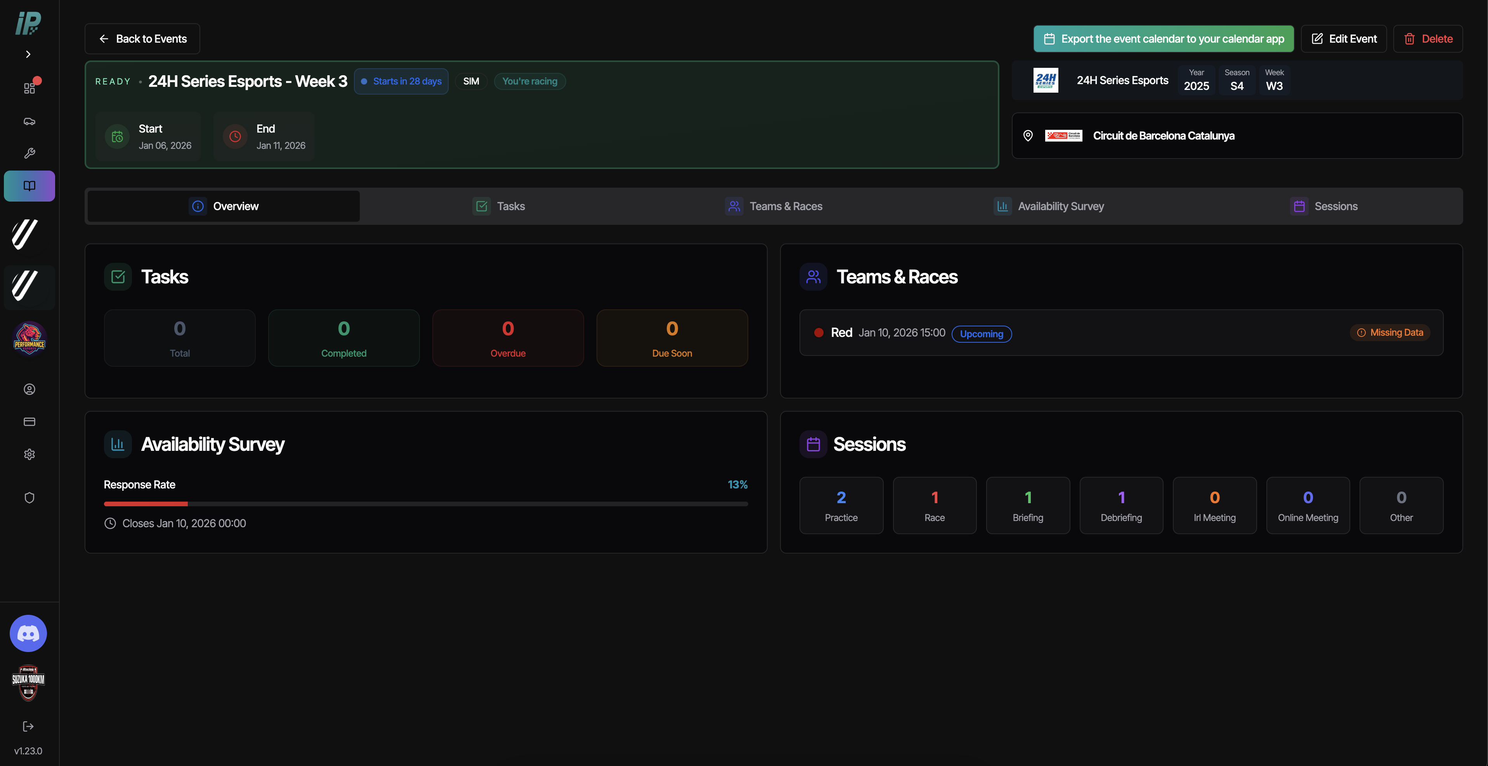The height and width of the screenshot is (766, 1488).
Task: Open the Red team race row
Action: pos(1121,333)
